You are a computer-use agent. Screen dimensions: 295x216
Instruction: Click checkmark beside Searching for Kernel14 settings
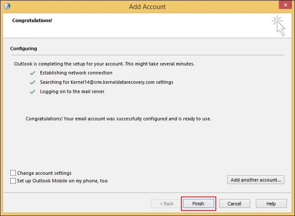[x=32, y=82]
